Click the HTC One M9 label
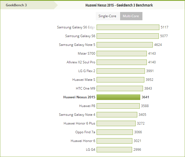This screenshot has width=185, height=157. (x=85, y=88)
